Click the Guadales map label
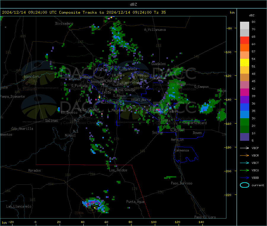This screenshot has height=226, width=267. [158, 64]
